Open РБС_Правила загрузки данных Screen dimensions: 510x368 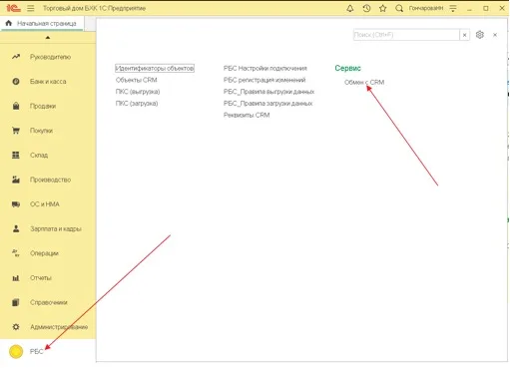click(268, 104)
